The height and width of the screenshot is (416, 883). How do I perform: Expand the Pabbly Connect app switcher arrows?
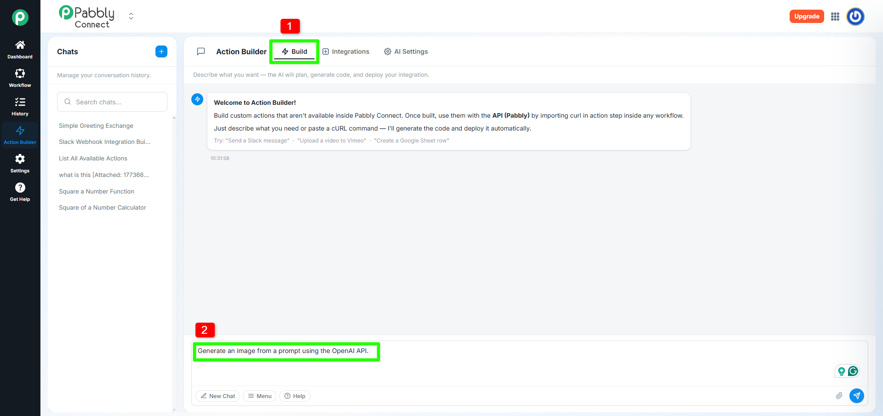pos(131,17)
